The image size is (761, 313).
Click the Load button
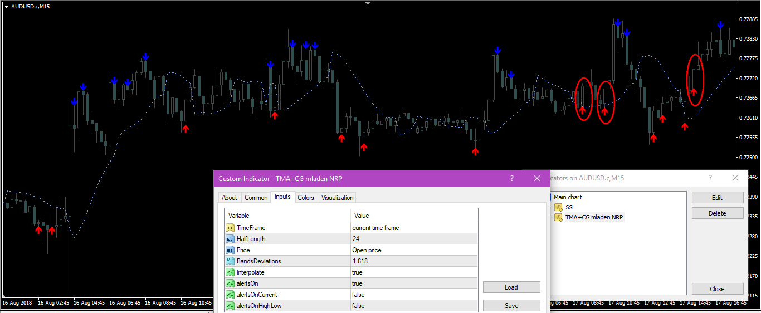511,287
